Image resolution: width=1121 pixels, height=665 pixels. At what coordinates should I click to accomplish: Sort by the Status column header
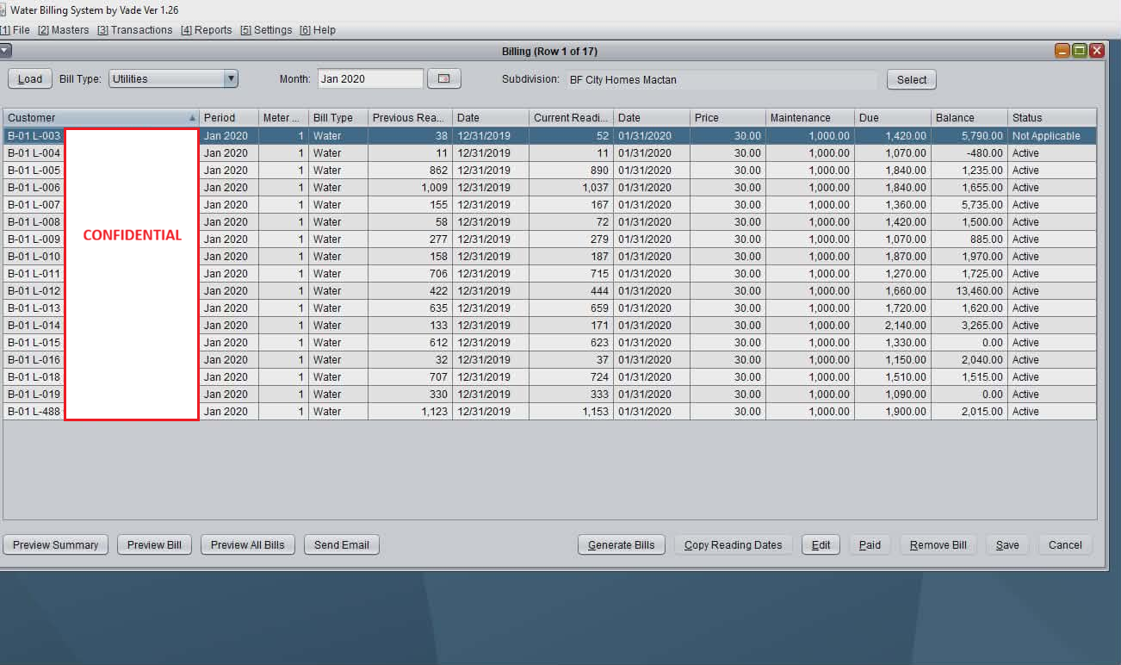(1052, 118)
